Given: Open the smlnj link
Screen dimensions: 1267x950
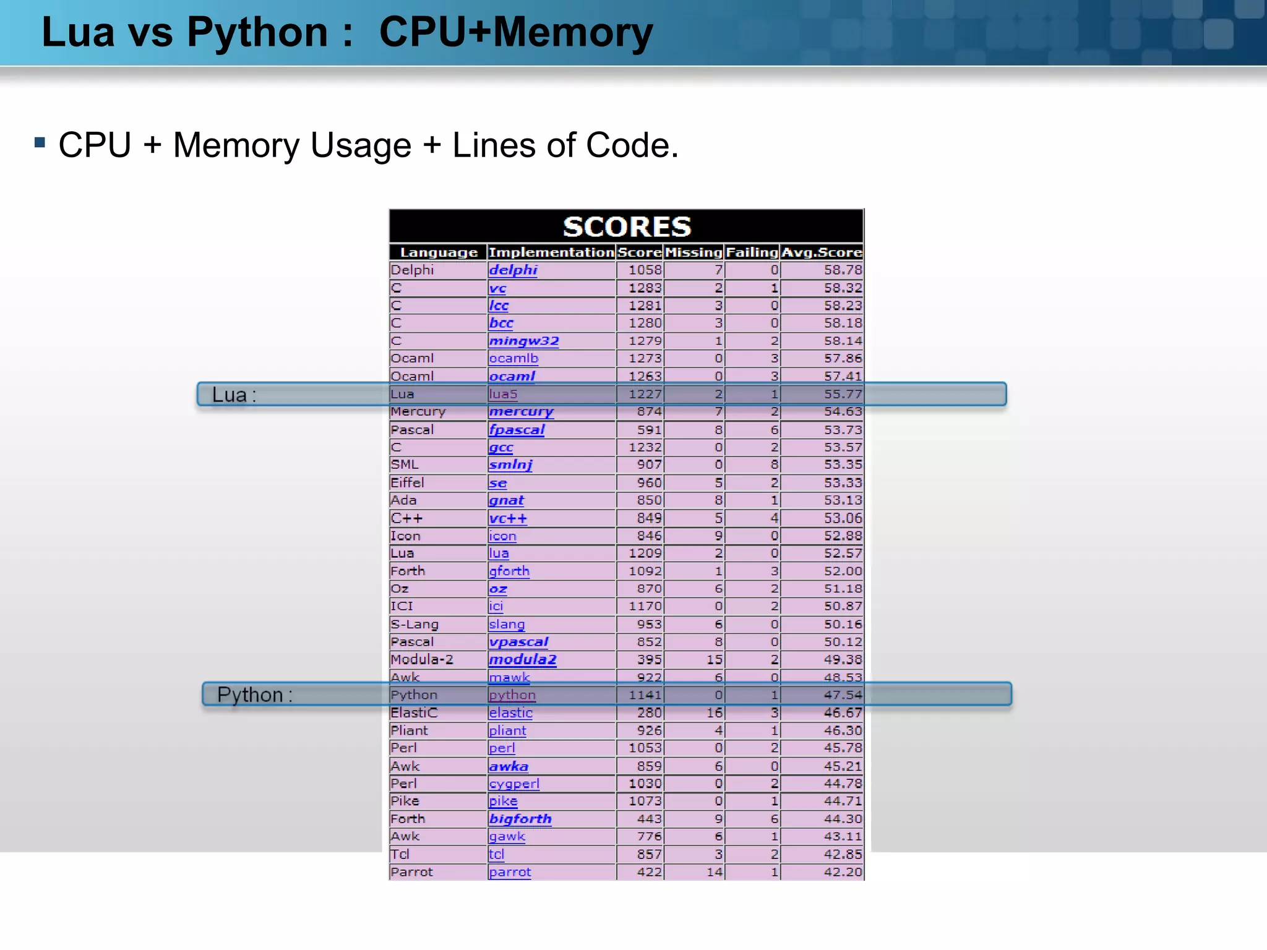Looking at the screenshot, I should (510, 464).
